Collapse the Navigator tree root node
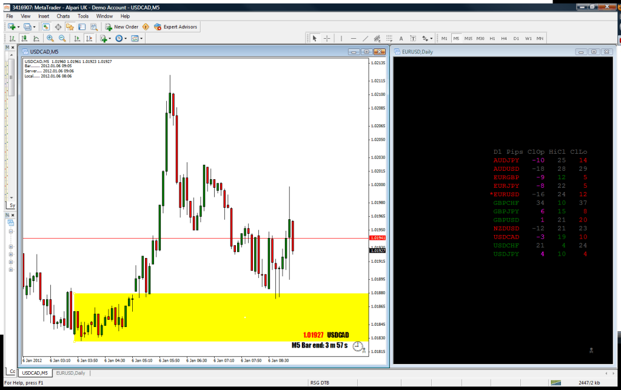The width and height of the screenshot is (621, 390). [x=11, y=231]
